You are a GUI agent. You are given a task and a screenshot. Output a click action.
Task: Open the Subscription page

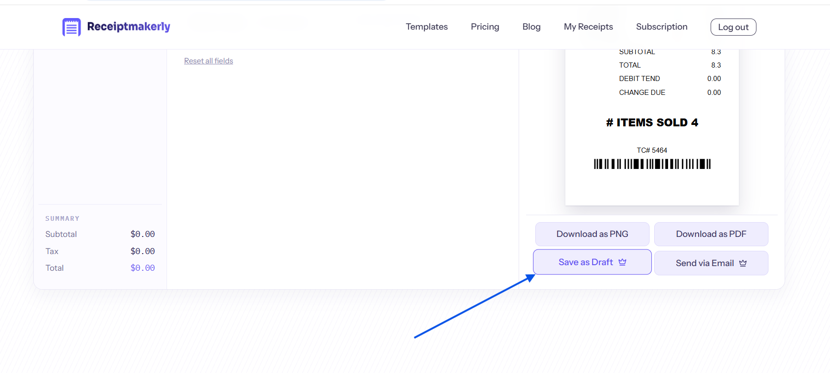[662, 27]
